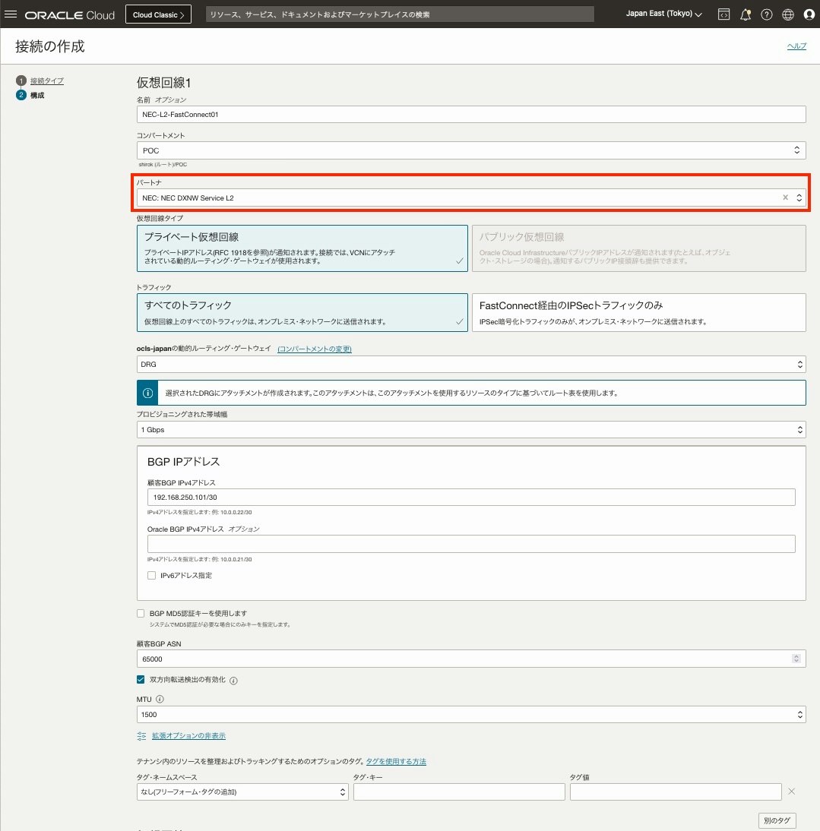Click the info icon next to MTU
Viewport: 820px width, 831px height.
[x=160, y=699]
